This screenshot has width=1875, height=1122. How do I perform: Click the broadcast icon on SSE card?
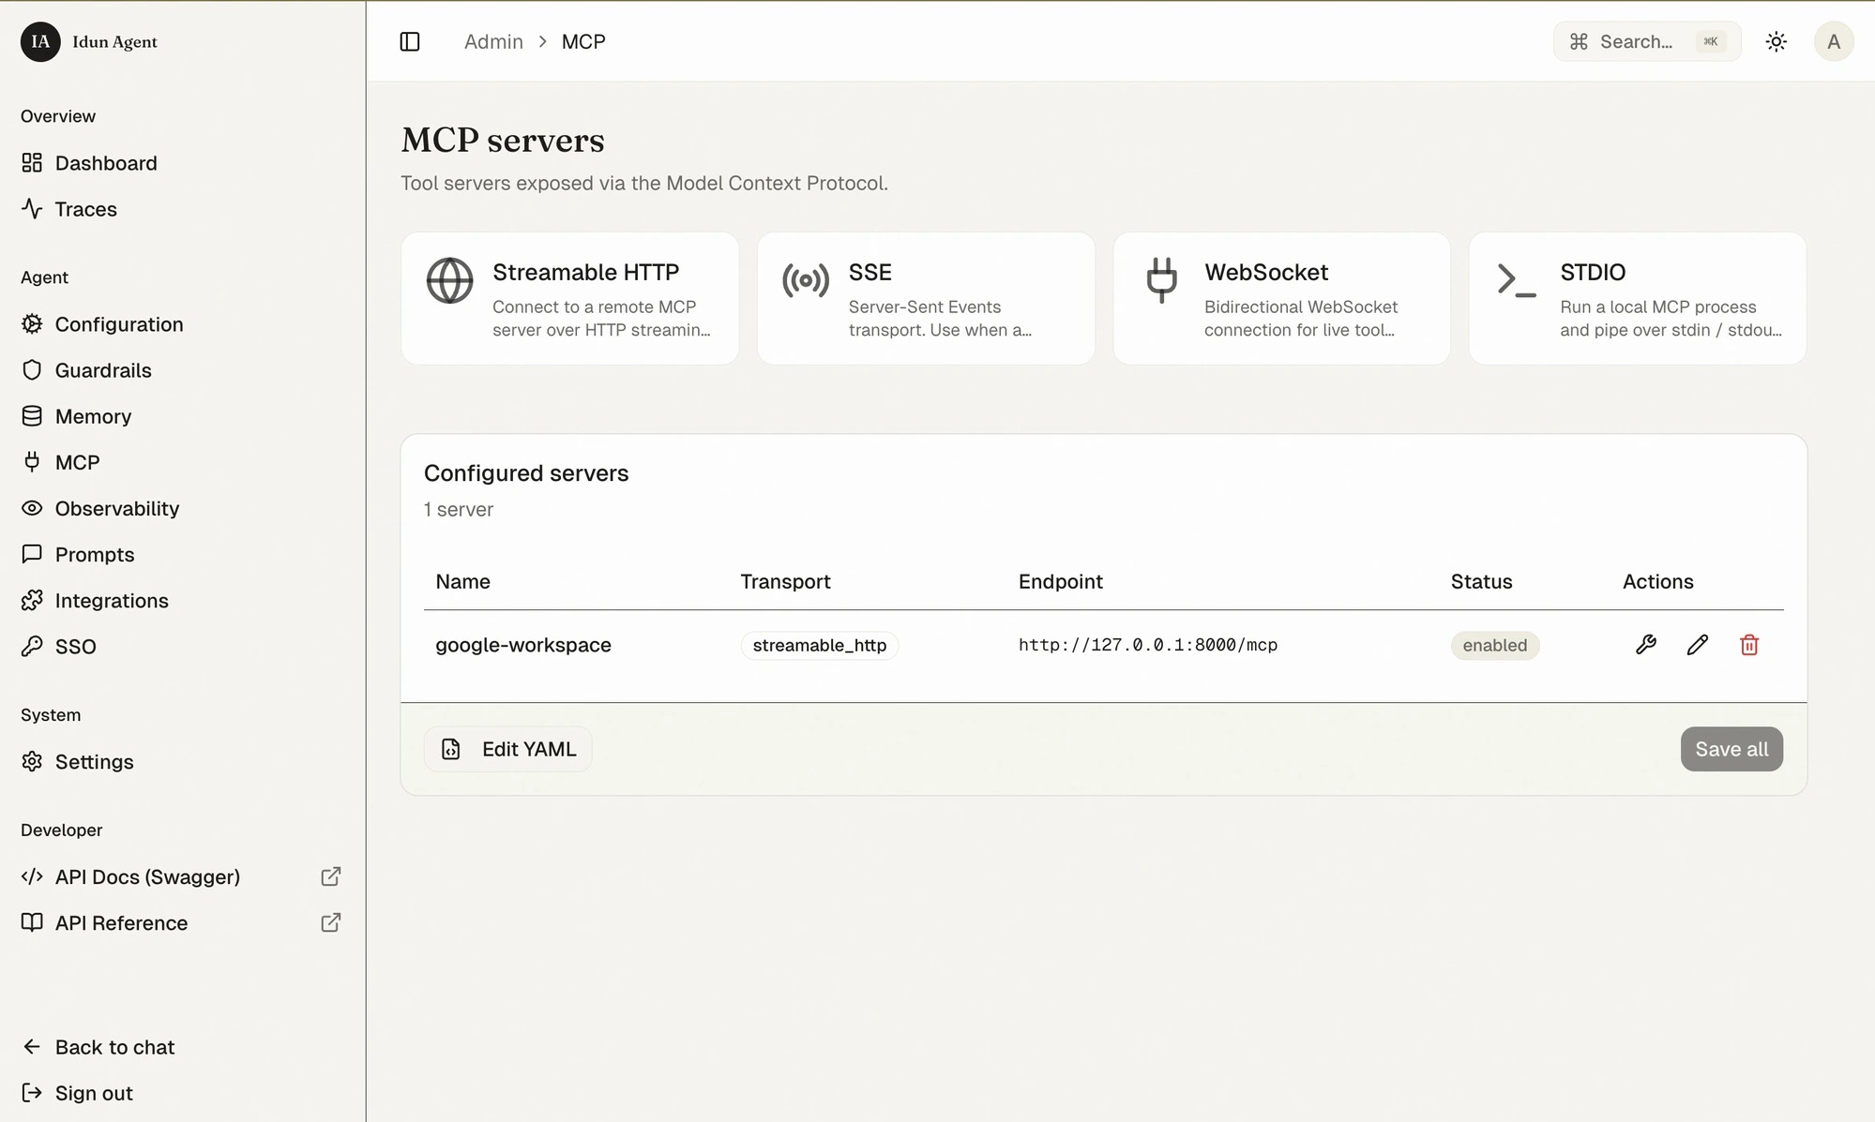click(x=806, y=280)
